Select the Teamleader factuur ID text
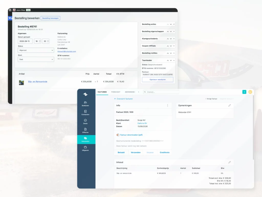 pos(158,75)
